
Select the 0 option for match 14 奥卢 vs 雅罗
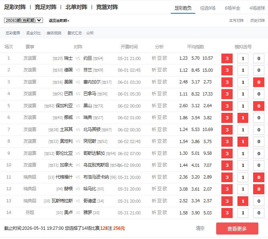[259, 213]
